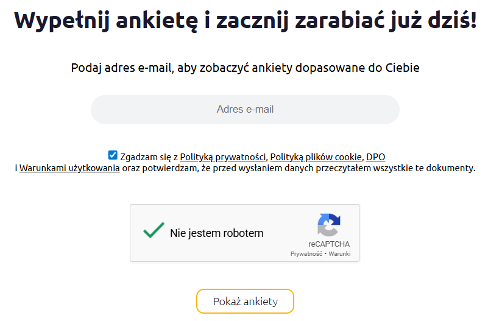Open the "Polityką plików cookie" link
Image resolution: width=488 pixels, height=321 pixels.
point(316,157)
